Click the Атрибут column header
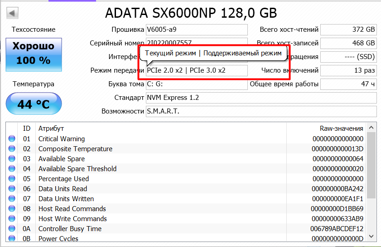The width and height of the screenshot is (381, 247). [51, 128]
